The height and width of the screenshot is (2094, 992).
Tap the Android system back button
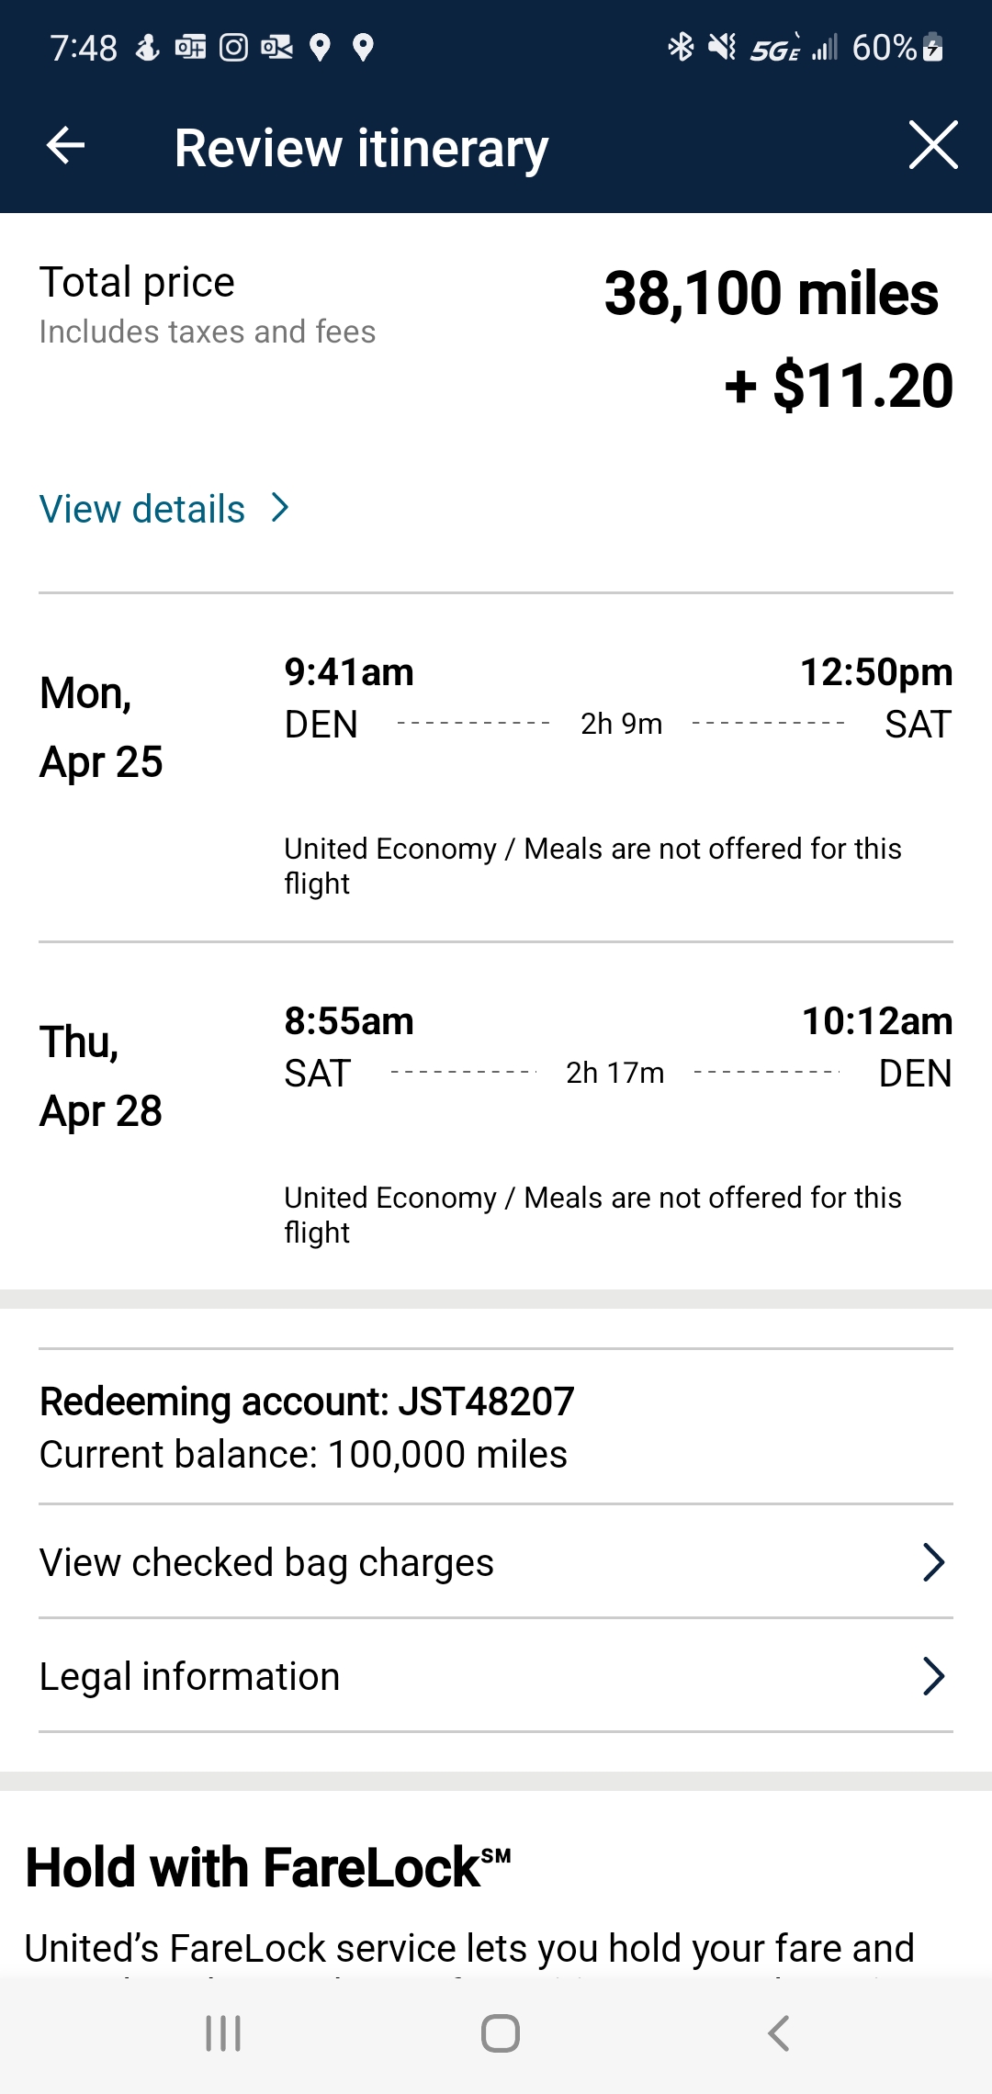(778, 2033)
